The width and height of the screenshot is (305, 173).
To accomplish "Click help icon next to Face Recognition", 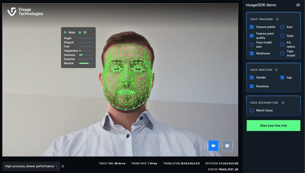I will [x=283, y=103].
